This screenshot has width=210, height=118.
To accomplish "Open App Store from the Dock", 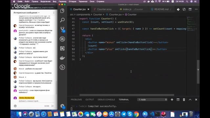I will (111, 114).
